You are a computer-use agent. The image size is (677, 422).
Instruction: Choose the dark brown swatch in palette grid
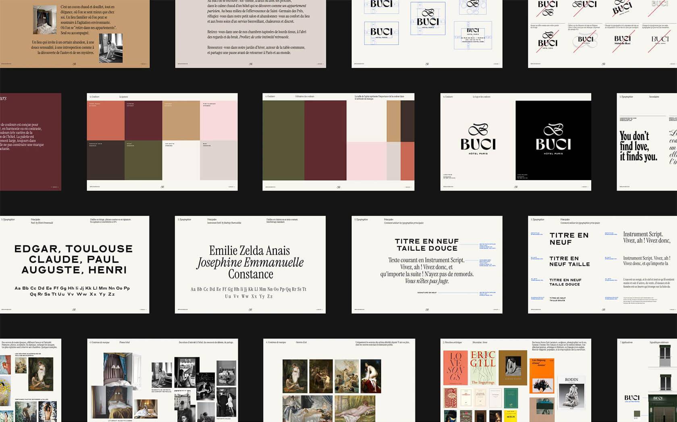coord(106,160)
